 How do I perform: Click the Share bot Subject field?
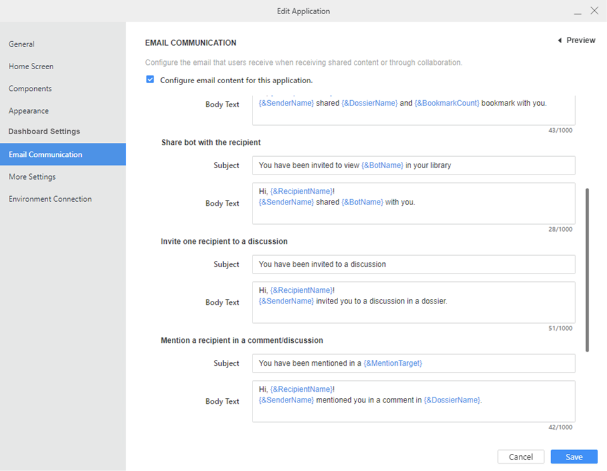(413, 166)
